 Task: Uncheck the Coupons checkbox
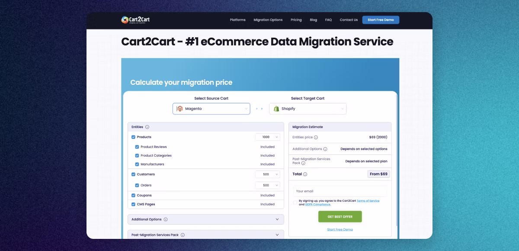(x=133, y=196)
